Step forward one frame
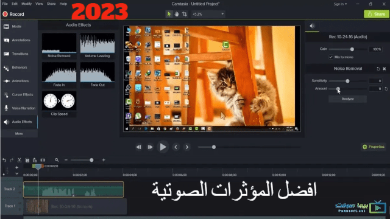This screenshot has height=219, width=390. tap(150, 147)
